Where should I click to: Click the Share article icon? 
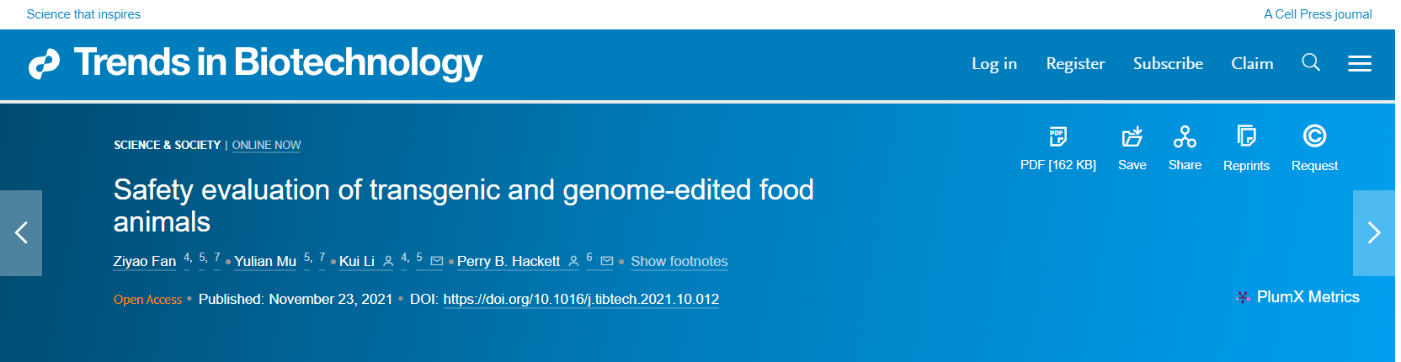tap(1185, 136)
